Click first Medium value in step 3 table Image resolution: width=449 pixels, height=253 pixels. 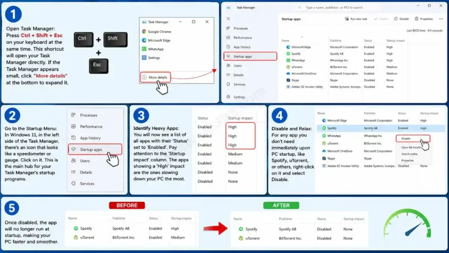click(x=235, y=154)
